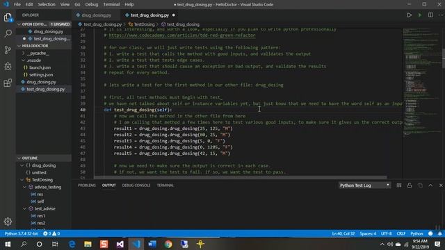Image resolution: width=445 pixels, height=250 pixels.
Task: Open the Debug menu
Action: coord(91,4)
